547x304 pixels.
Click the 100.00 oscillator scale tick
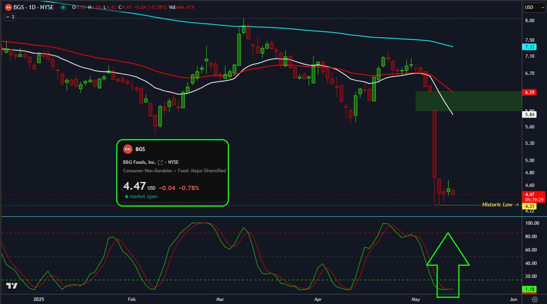click(x=532, y=224)
